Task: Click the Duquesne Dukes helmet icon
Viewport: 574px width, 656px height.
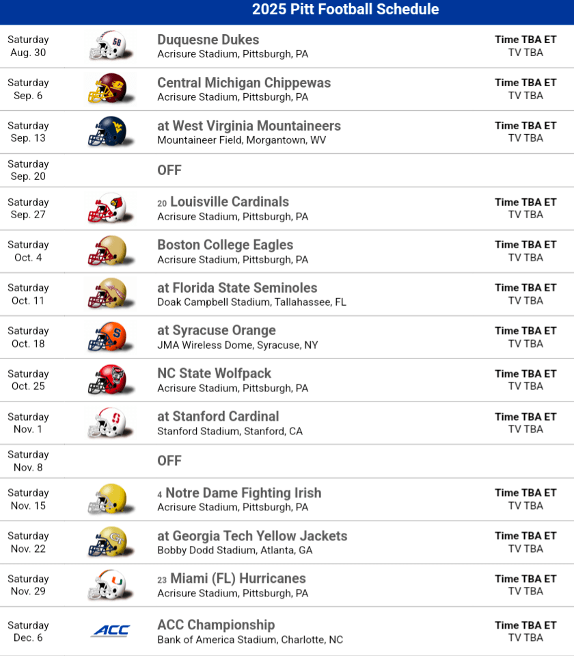Action: tap(109, 46)
